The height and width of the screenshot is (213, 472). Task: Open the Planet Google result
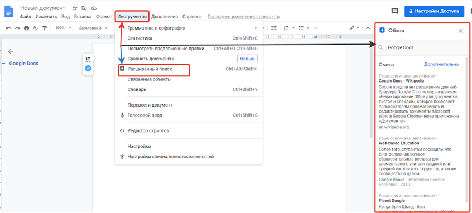point(392,201)
